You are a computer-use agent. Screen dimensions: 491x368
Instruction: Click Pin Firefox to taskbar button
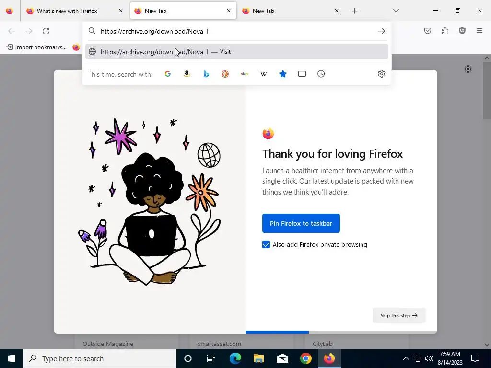click(x=301, y=223)
